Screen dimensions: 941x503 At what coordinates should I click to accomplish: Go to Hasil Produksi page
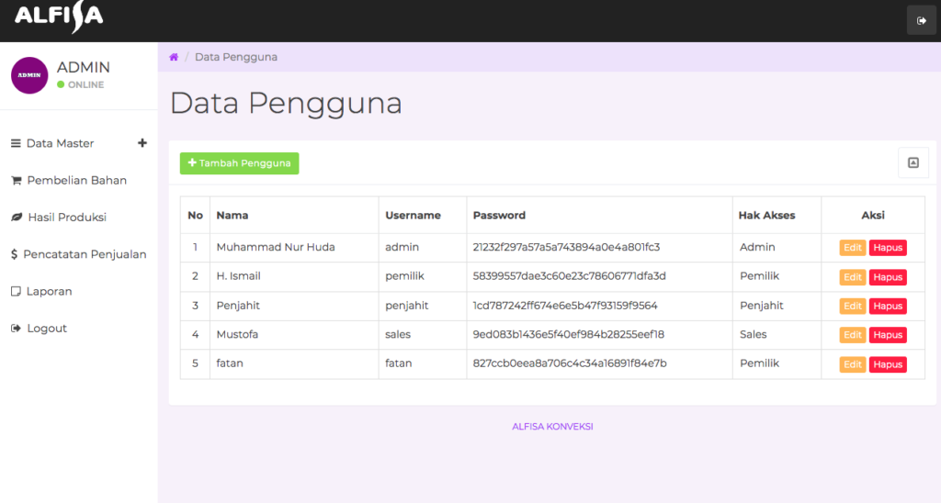(x=67, y=218)
